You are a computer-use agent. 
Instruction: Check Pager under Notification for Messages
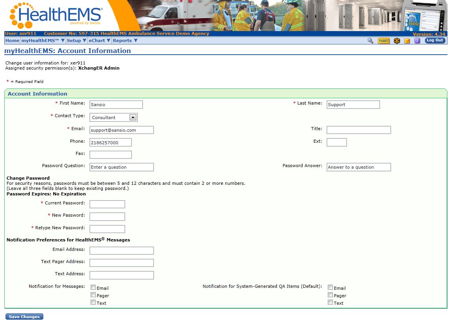(x=93, y=295)
